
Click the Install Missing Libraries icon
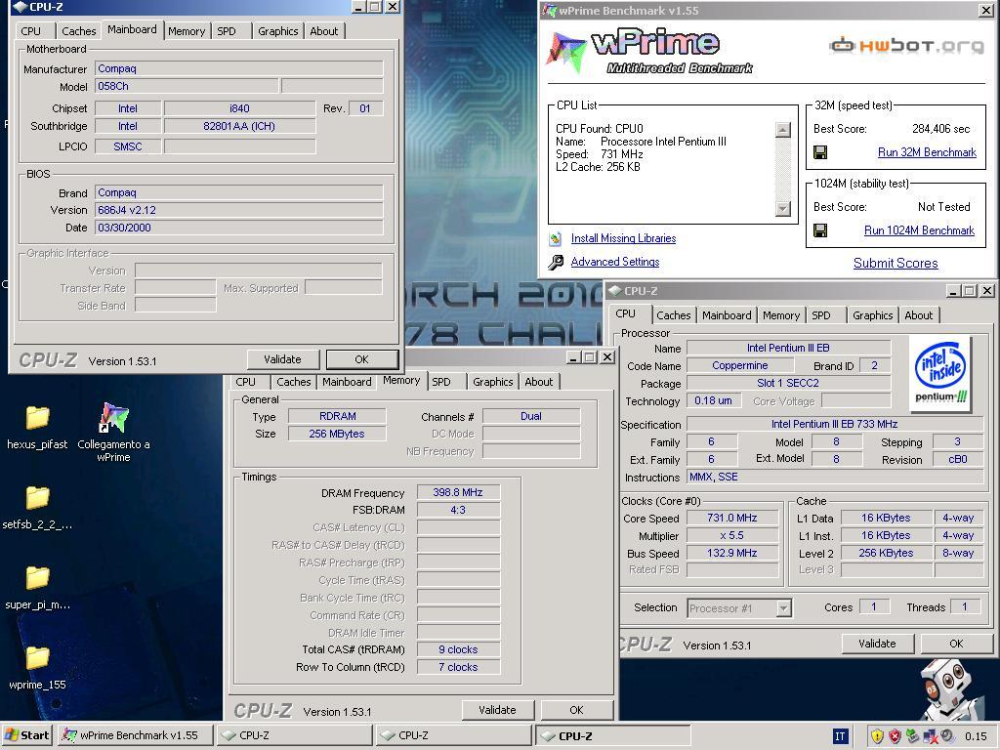pos(556,238)
